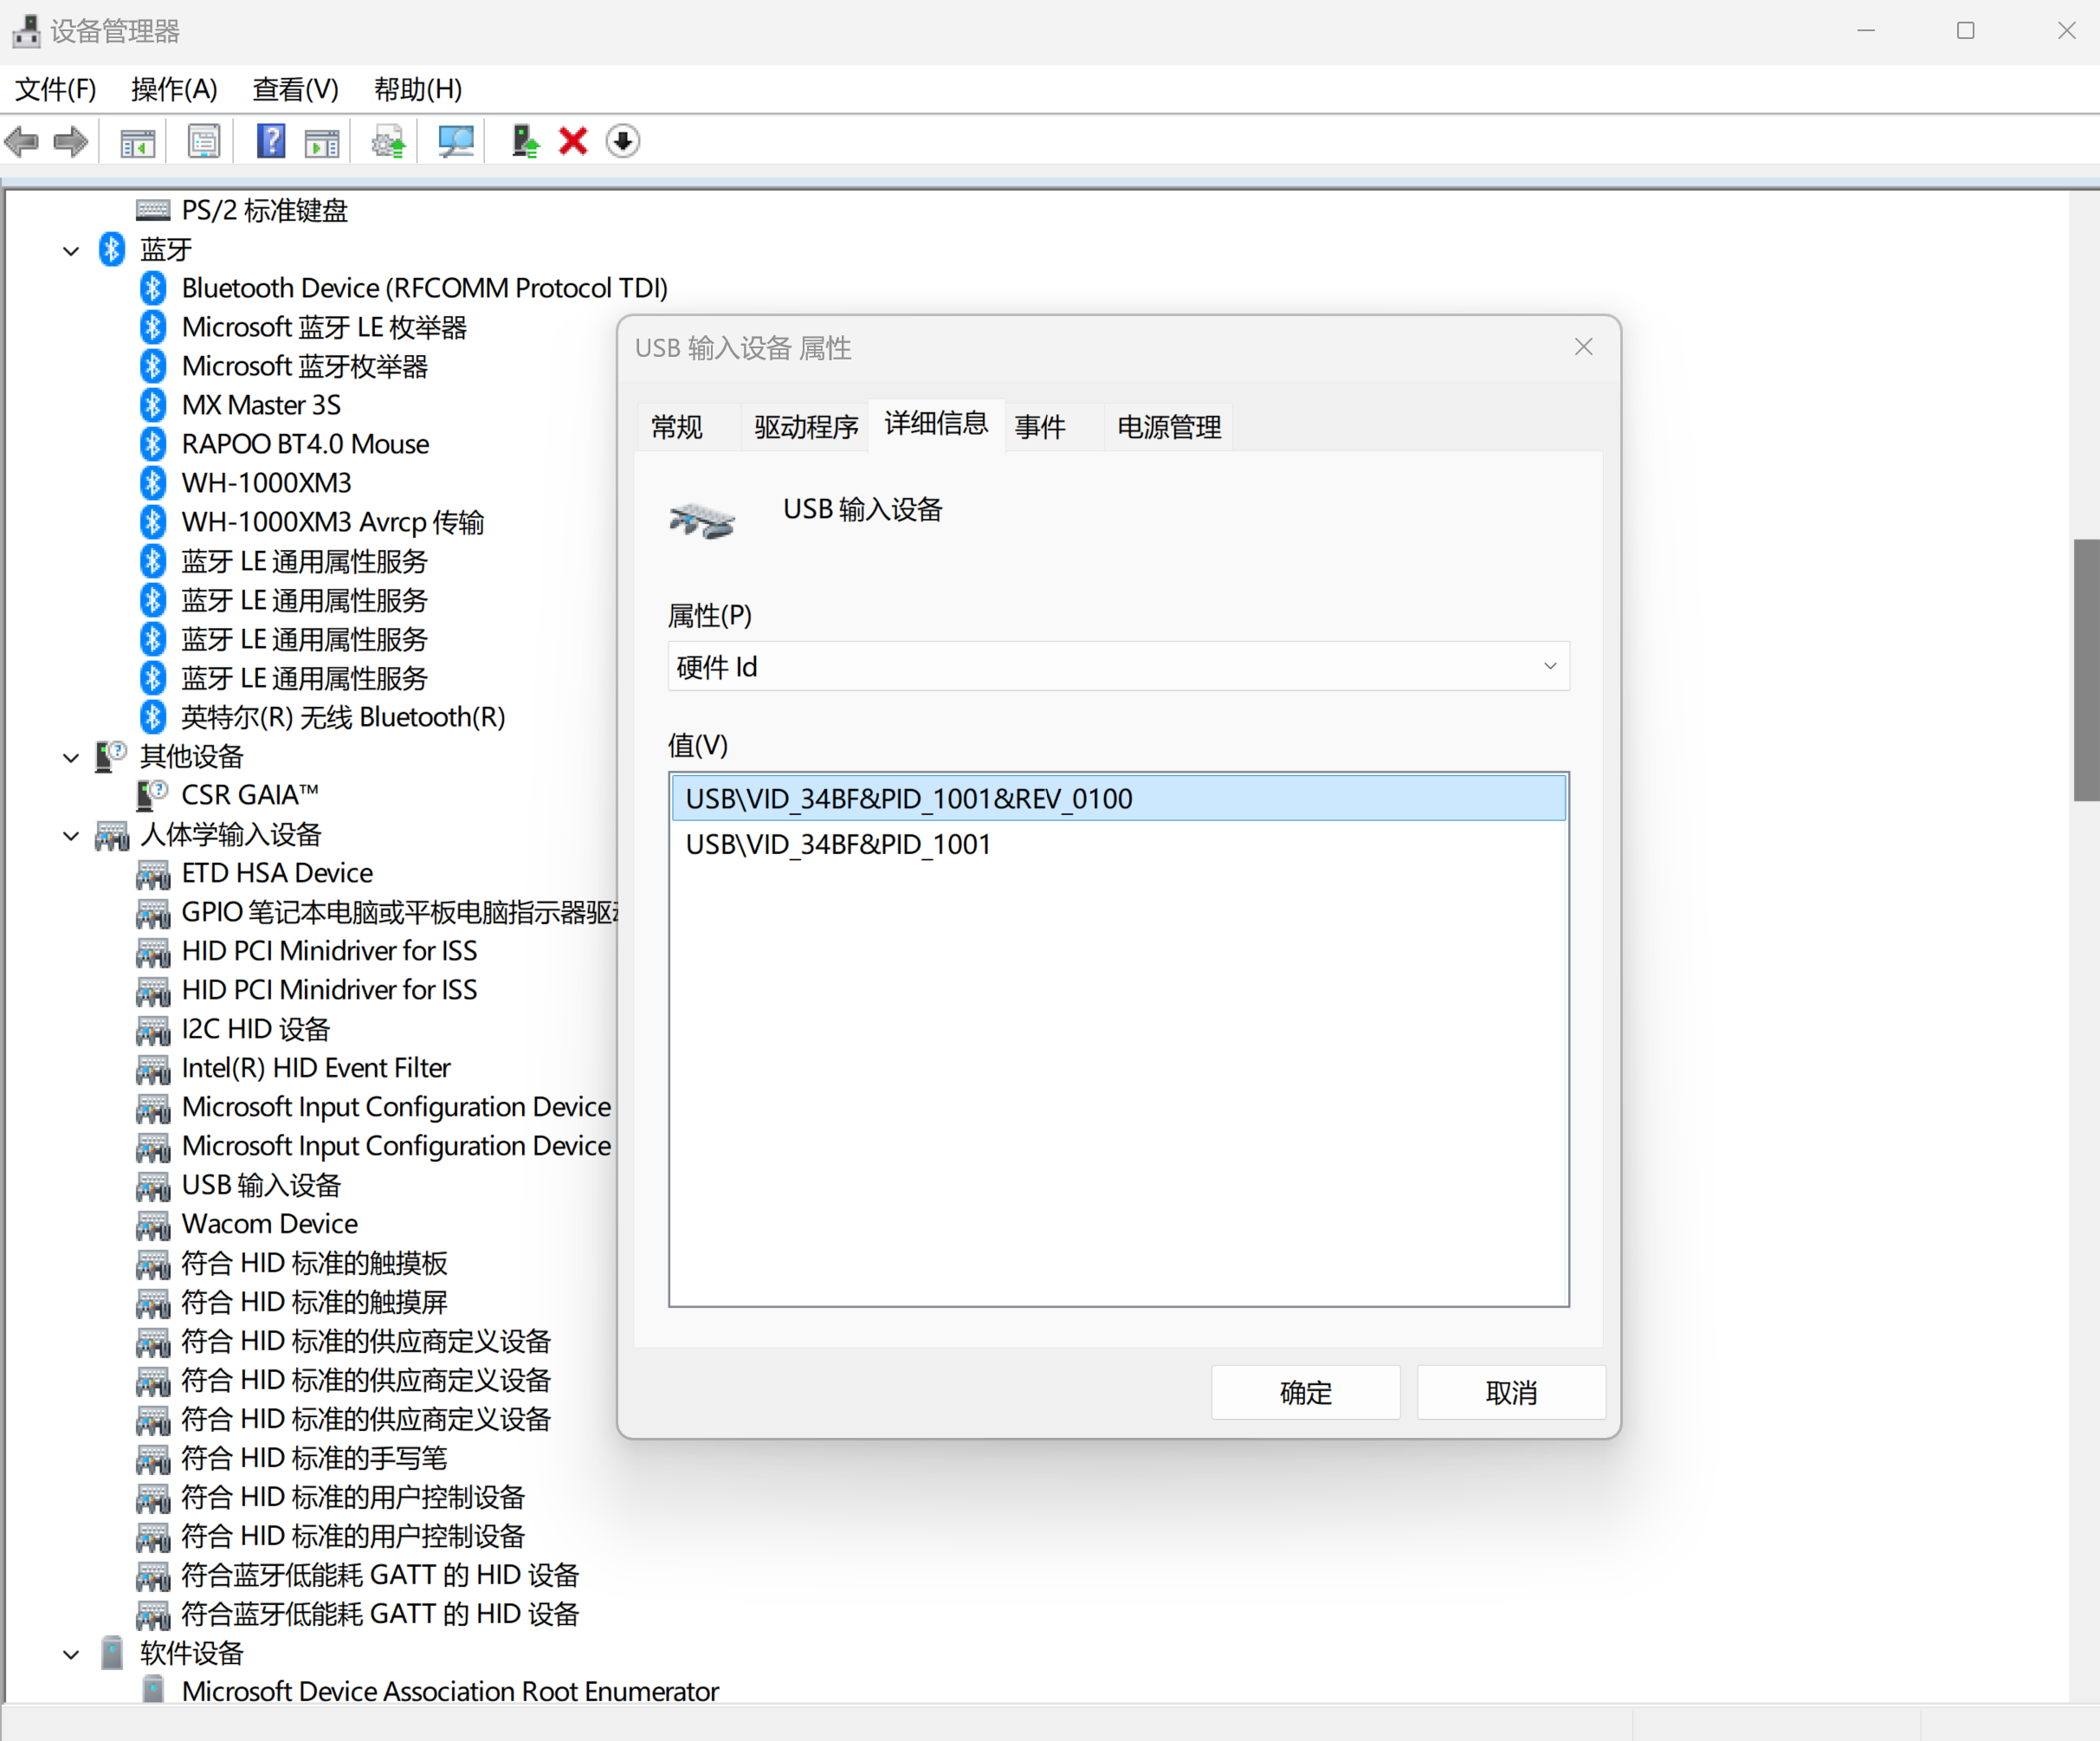
Task: Select 符合 HID 标准的触摸屏
Action: (x=314, y=1302)
